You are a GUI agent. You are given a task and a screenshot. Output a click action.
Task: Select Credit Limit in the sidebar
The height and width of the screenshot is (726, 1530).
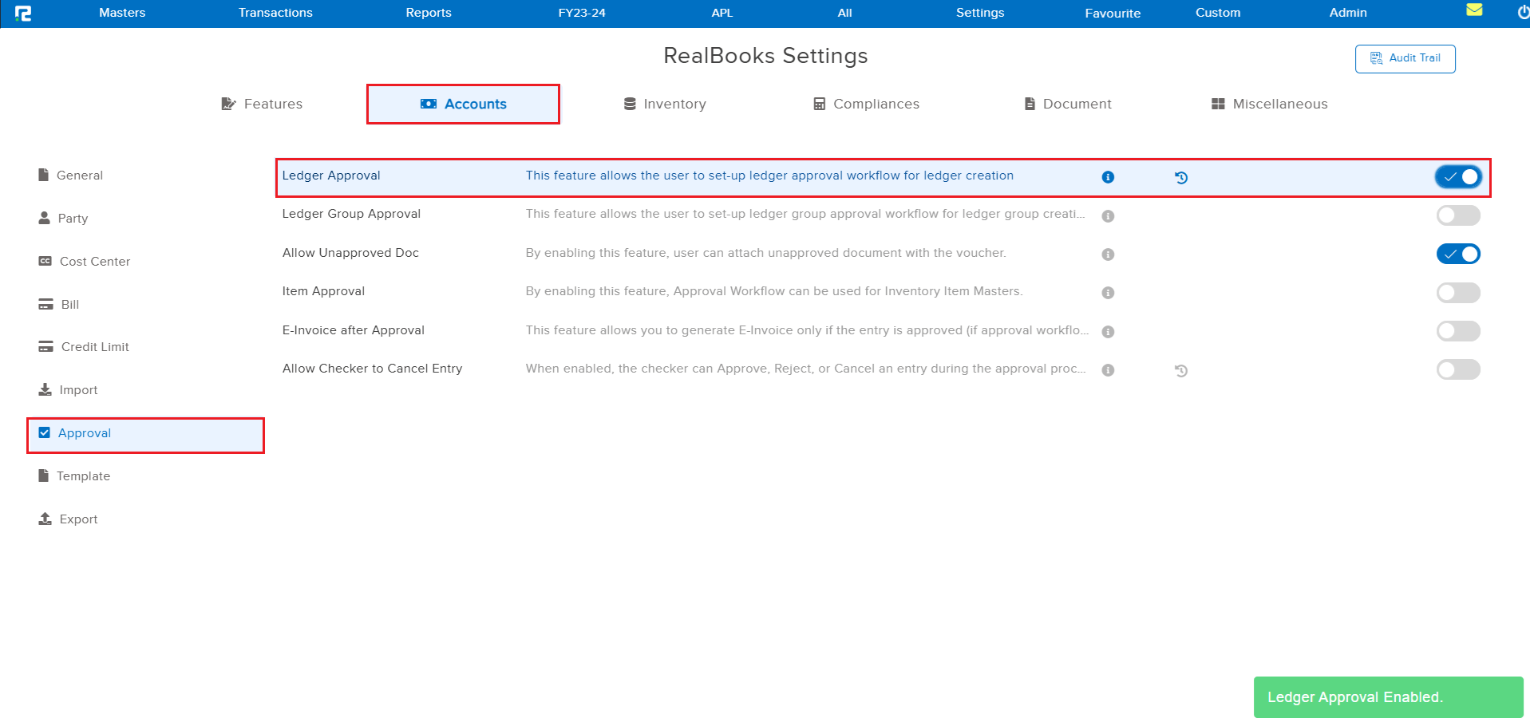84,346
